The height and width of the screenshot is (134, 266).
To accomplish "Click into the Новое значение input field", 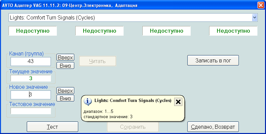I will 31,95.
